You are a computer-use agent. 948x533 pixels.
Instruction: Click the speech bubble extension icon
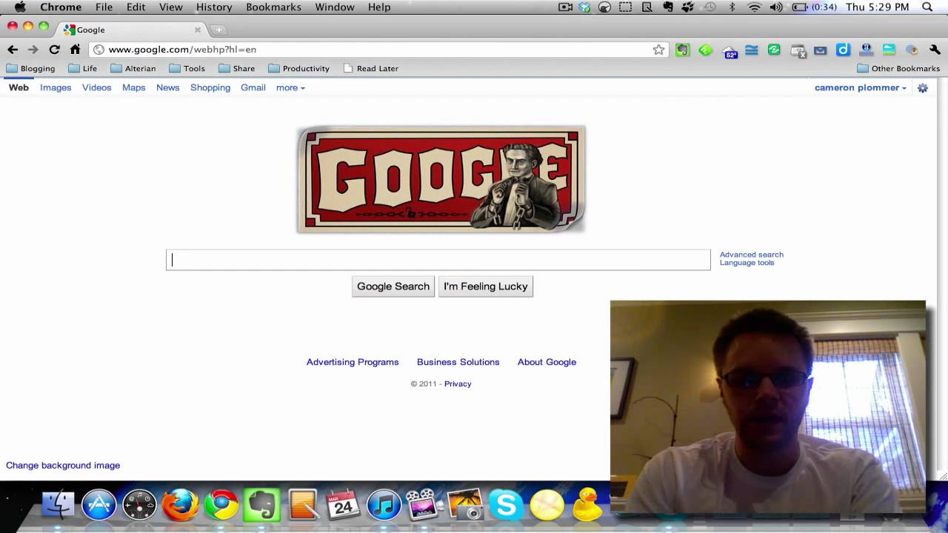click(x=912, y=50)
